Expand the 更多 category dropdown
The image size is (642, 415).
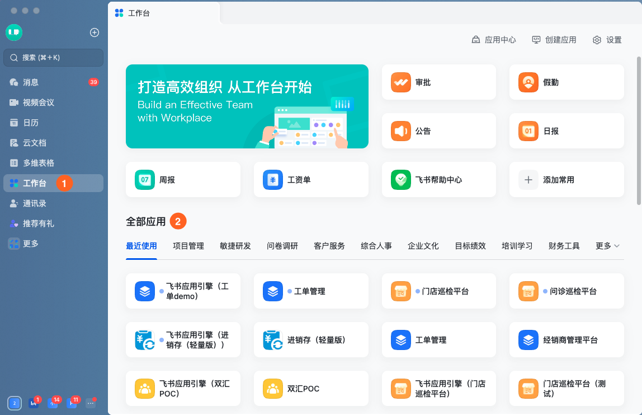pos(607,246)
